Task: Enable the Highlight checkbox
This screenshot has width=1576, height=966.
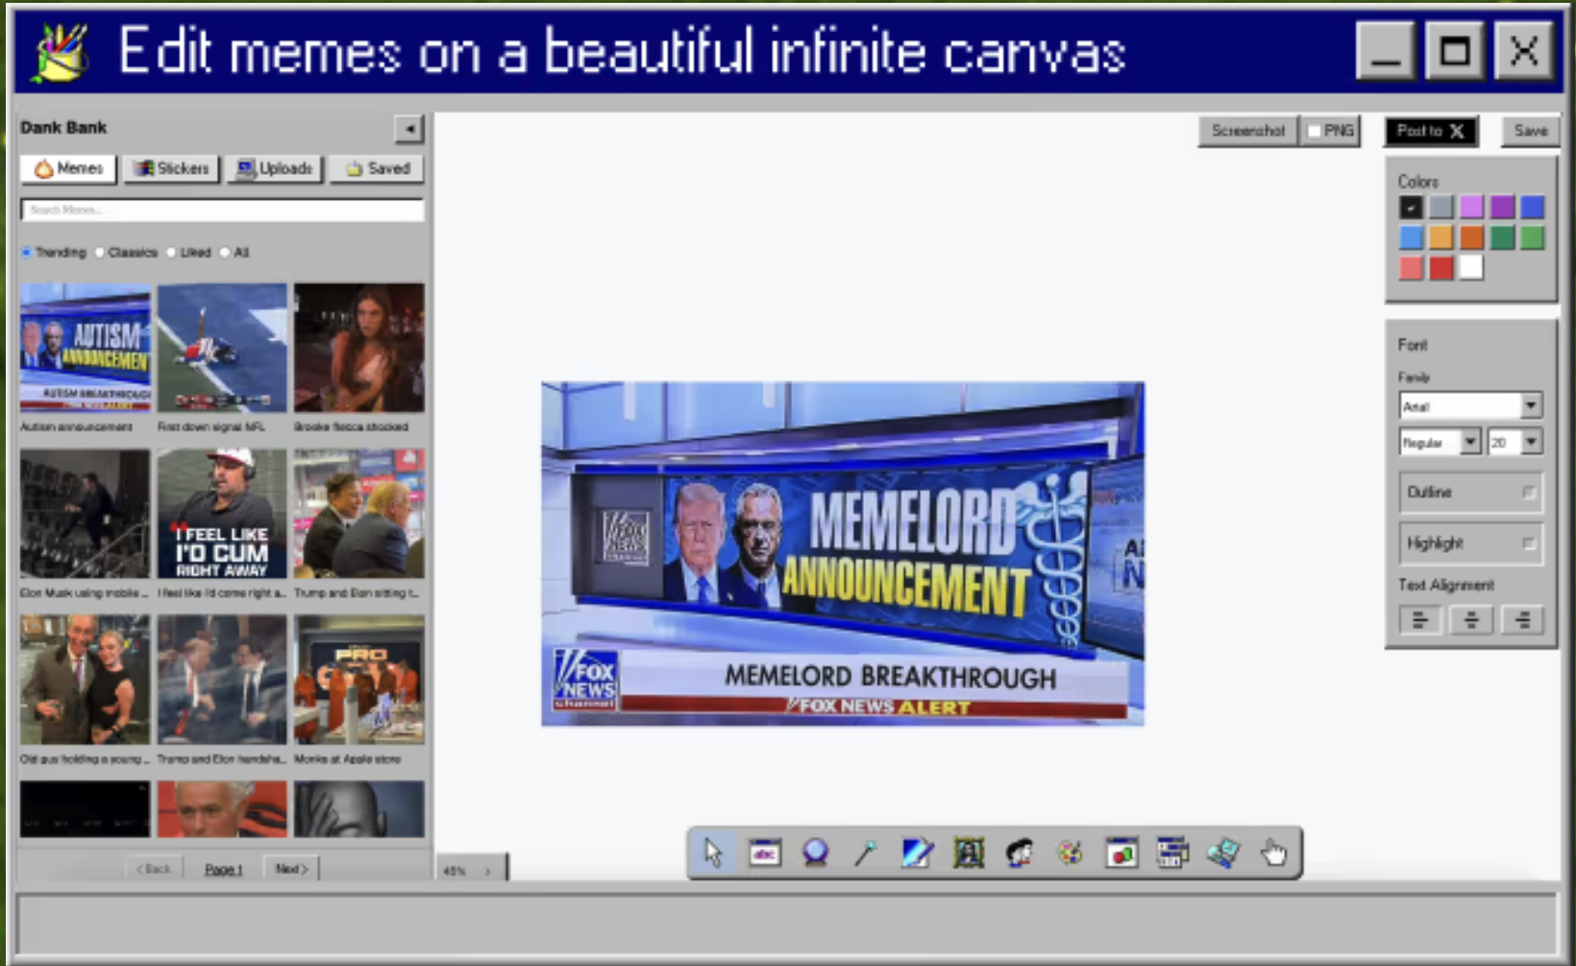Action: pos(1528,543)
